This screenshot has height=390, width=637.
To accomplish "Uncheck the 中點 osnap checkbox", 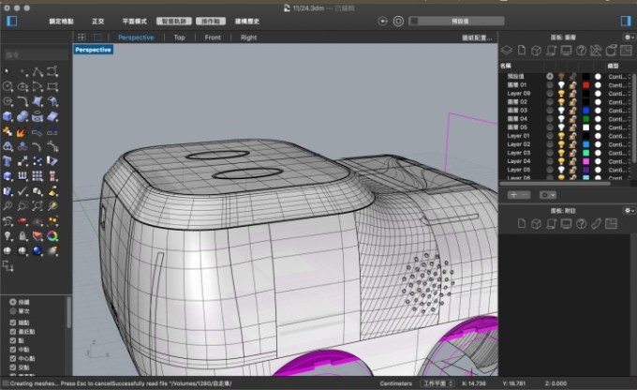I will (x=12, y=350).
